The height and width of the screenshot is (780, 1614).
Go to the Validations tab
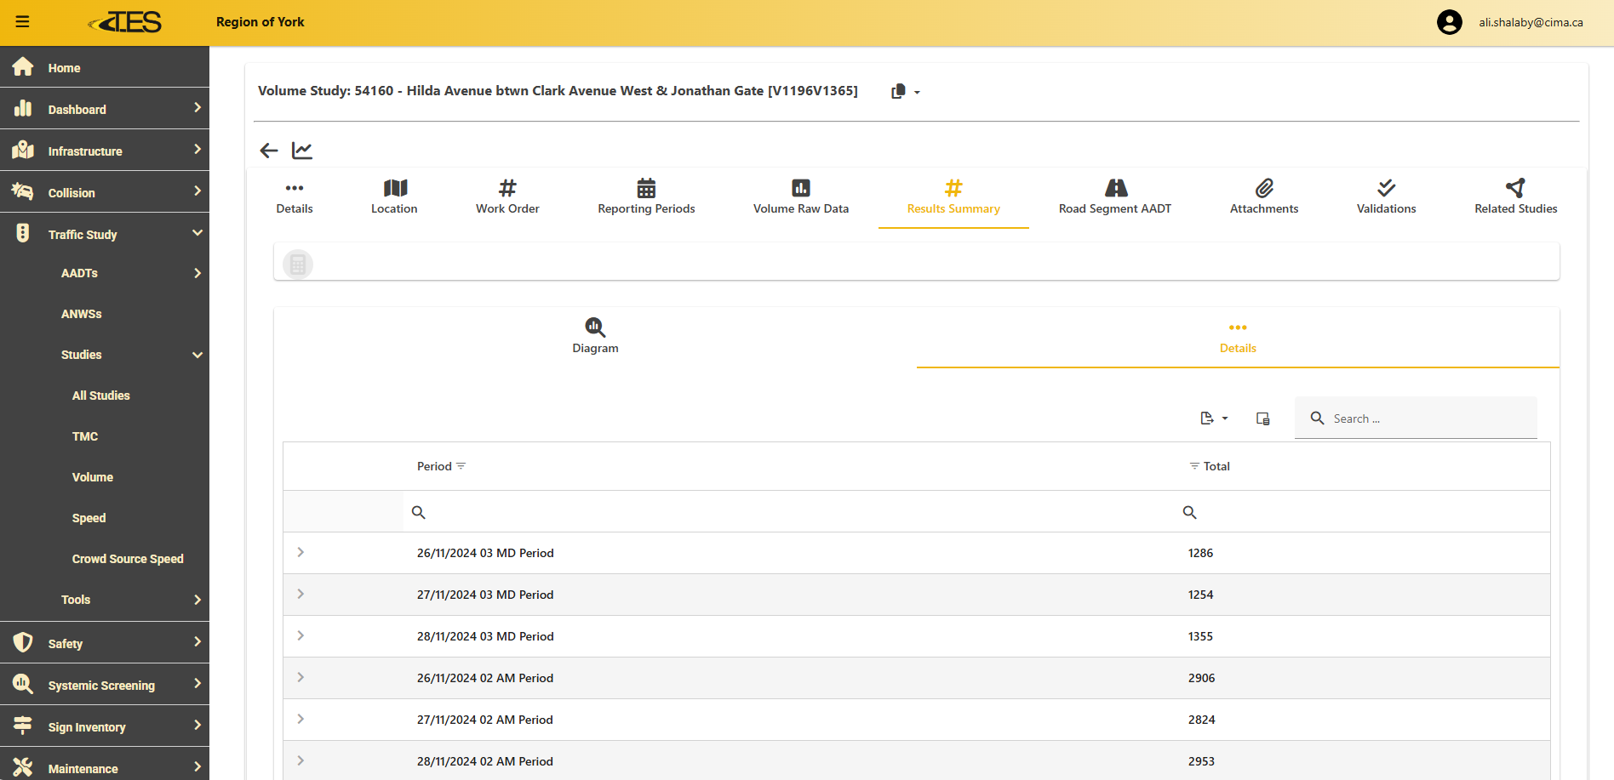pos(1386,197)
